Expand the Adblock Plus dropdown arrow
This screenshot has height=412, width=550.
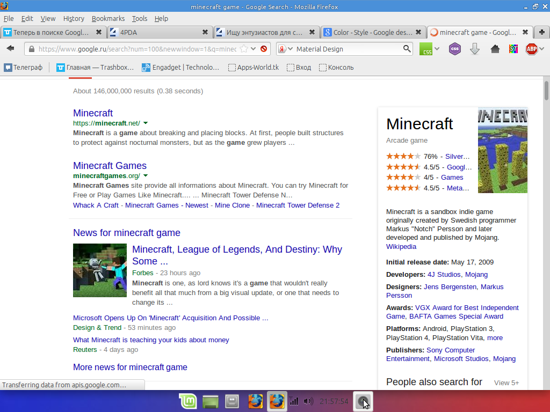542,49
